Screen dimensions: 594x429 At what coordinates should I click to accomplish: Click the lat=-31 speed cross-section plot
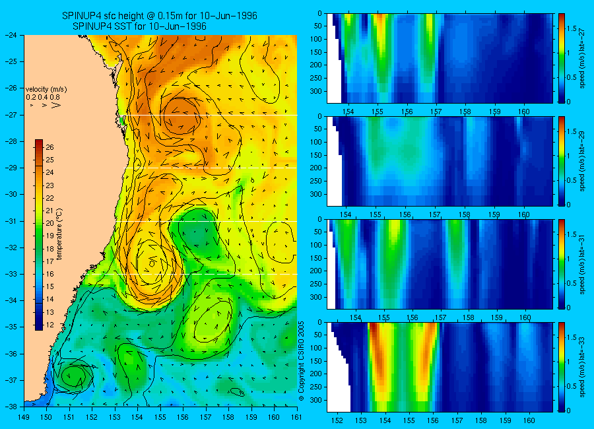(x=440, y=264)
